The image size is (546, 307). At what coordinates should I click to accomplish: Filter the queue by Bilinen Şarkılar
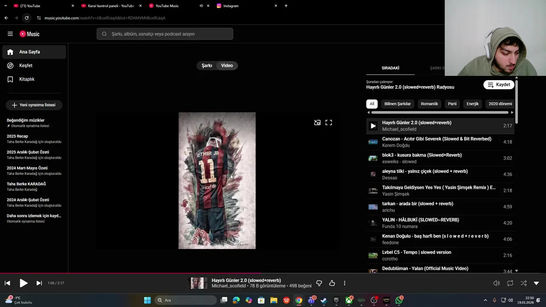[398, 104]
